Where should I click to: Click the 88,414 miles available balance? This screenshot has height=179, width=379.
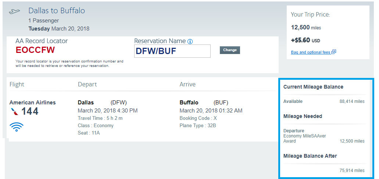click(352, 101)
